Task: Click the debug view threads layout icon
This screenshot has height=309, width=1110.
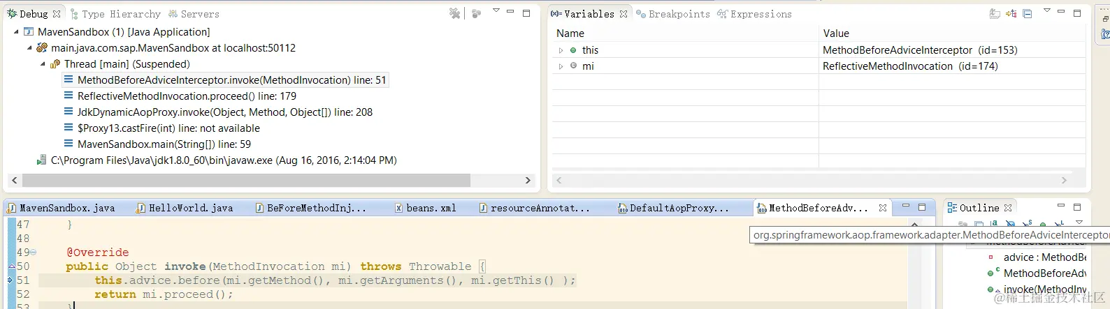Action: [477, 13]
